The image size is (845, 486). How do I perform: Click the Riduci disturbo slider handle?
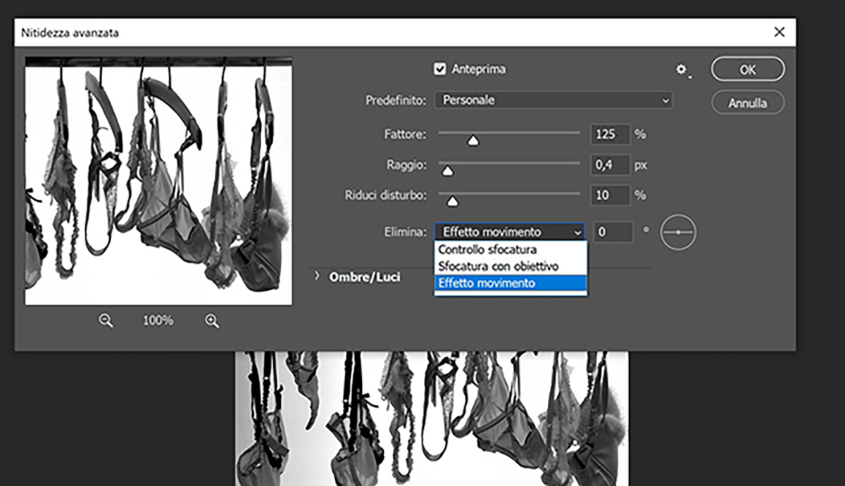pos(453,201)
